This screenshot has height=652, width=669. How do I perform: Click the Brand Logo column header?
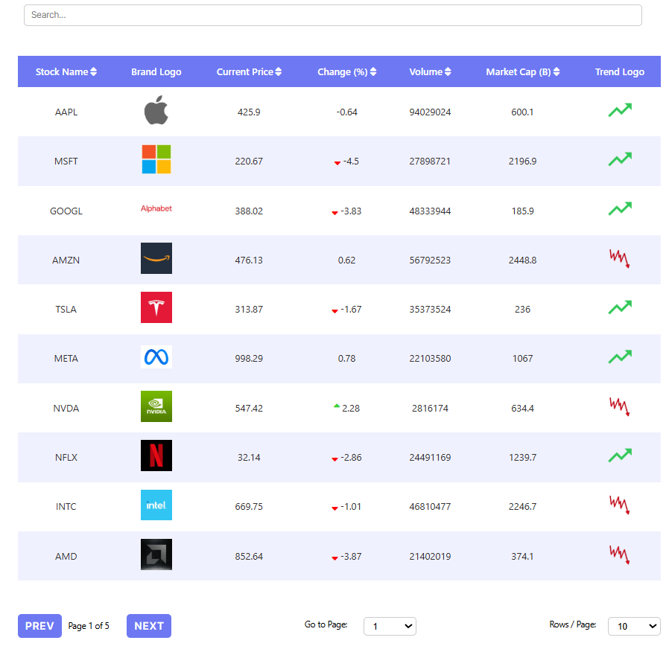[156, 71]
